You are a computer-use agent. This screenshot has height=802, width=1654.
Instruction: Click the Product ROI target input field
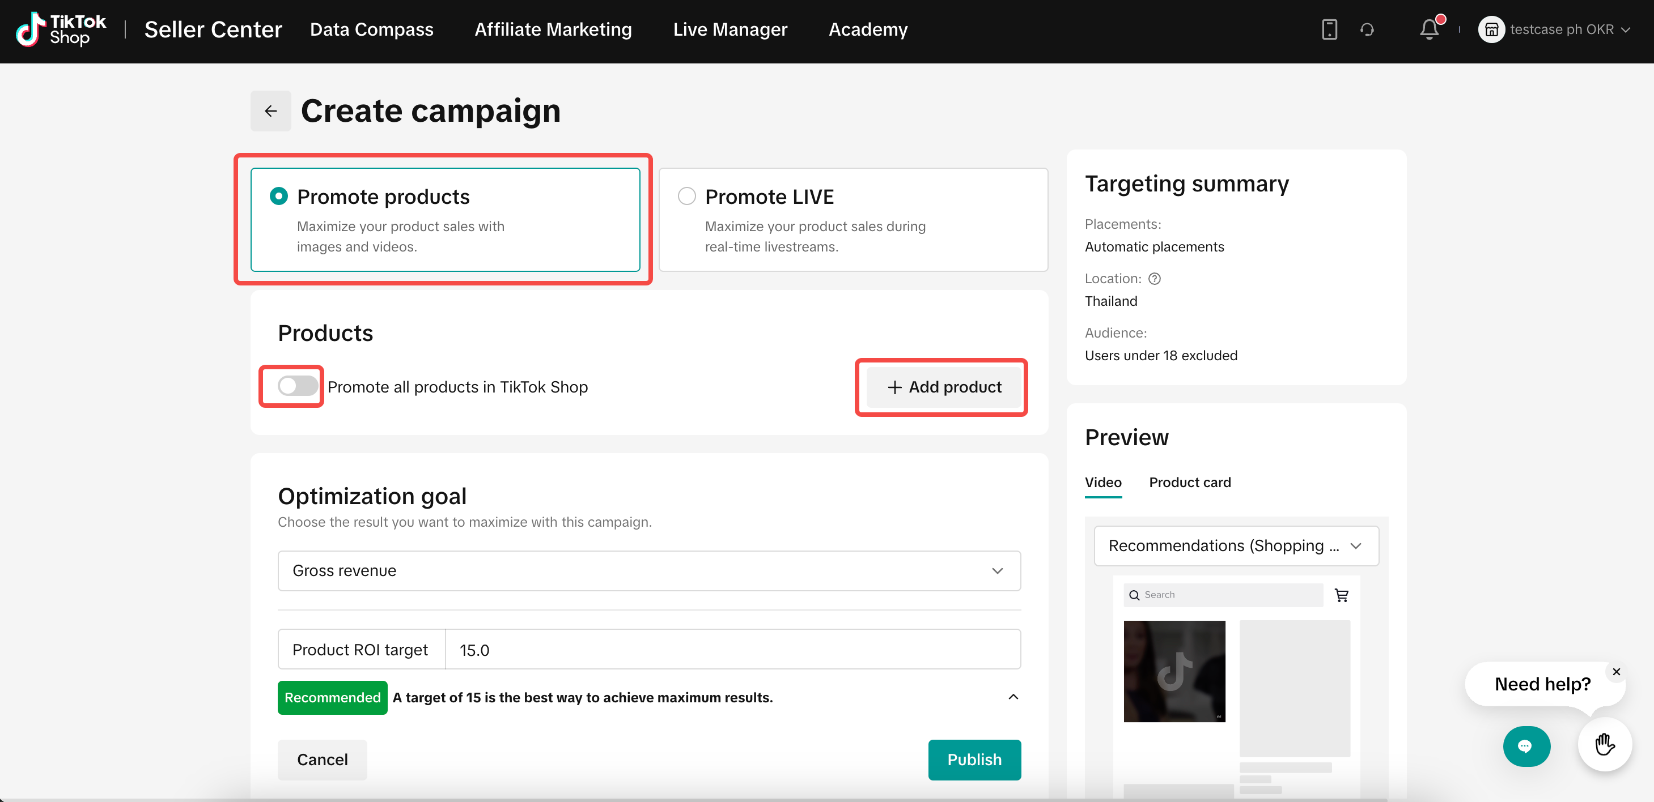tap(732, 649)
